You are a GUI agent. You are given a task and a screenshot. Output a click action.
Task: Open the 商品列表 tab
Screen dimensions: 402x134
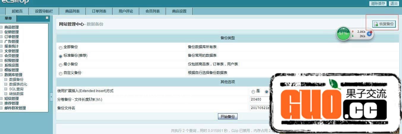(x=72, y=11)
